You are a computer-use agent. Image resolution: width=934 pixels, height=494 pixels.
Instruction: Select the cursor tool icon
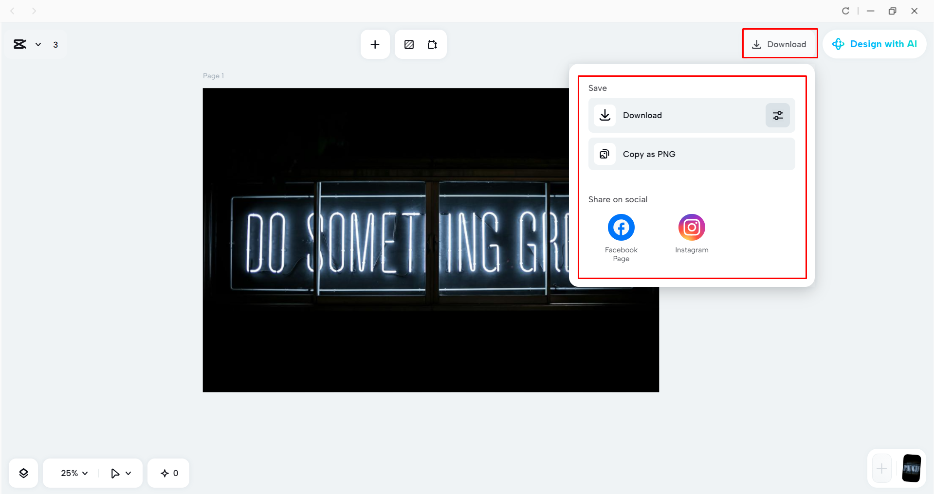pyautogui.click(x=115, y=473)
